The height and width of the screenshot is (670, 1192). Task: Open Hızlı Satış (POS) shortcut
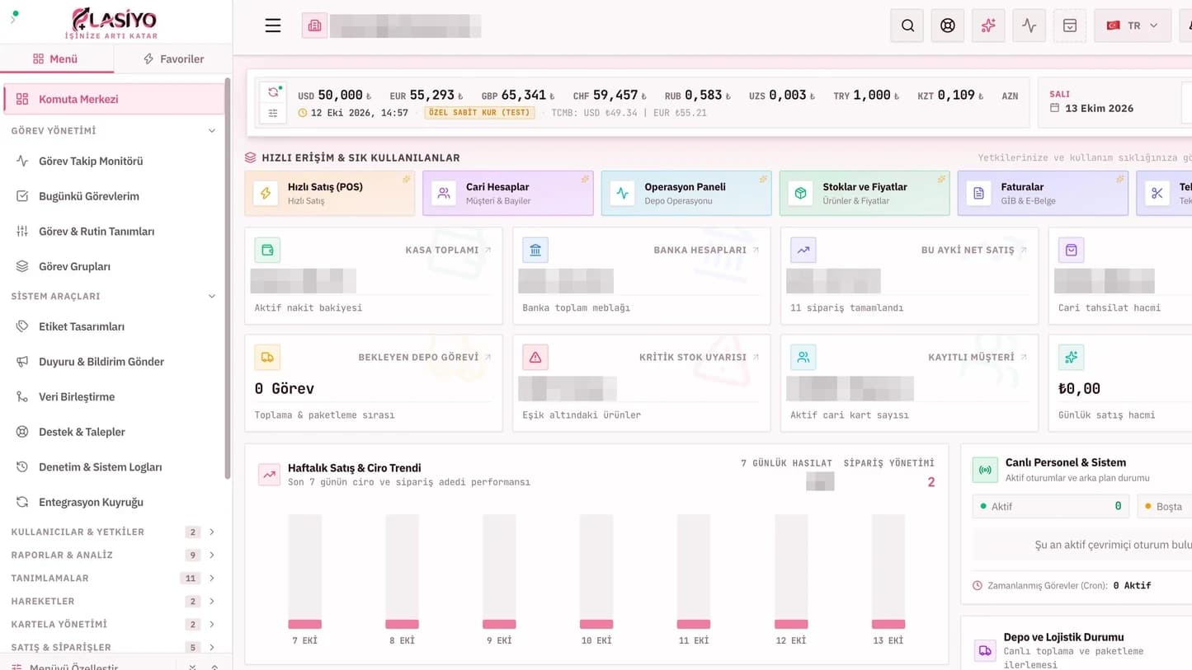pyautogui.click(x=330, y=193)
